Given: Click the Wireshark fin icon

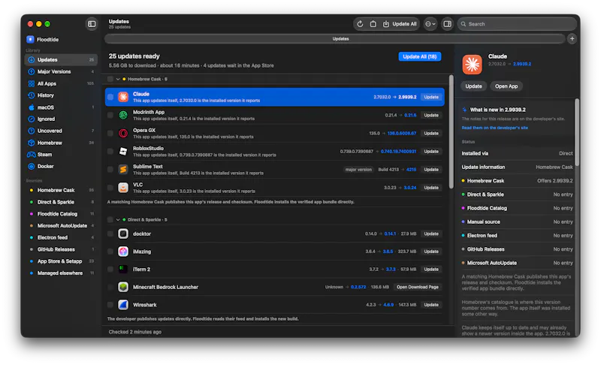Looking at the screenshot, I should pos(123,305).
